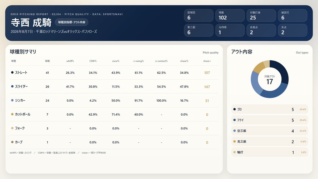This screenshot has width=318, height=179.
Task: Click the 与四球 stat card
Action: coord(230,30)
